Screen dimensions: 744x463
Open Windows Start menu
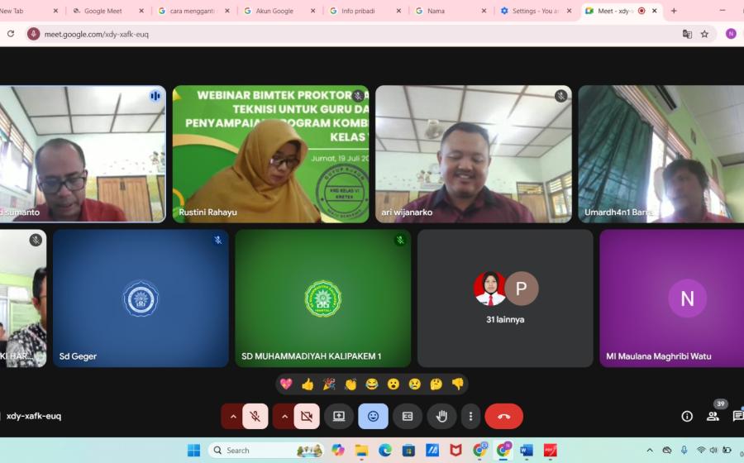(x=193, y=451)
